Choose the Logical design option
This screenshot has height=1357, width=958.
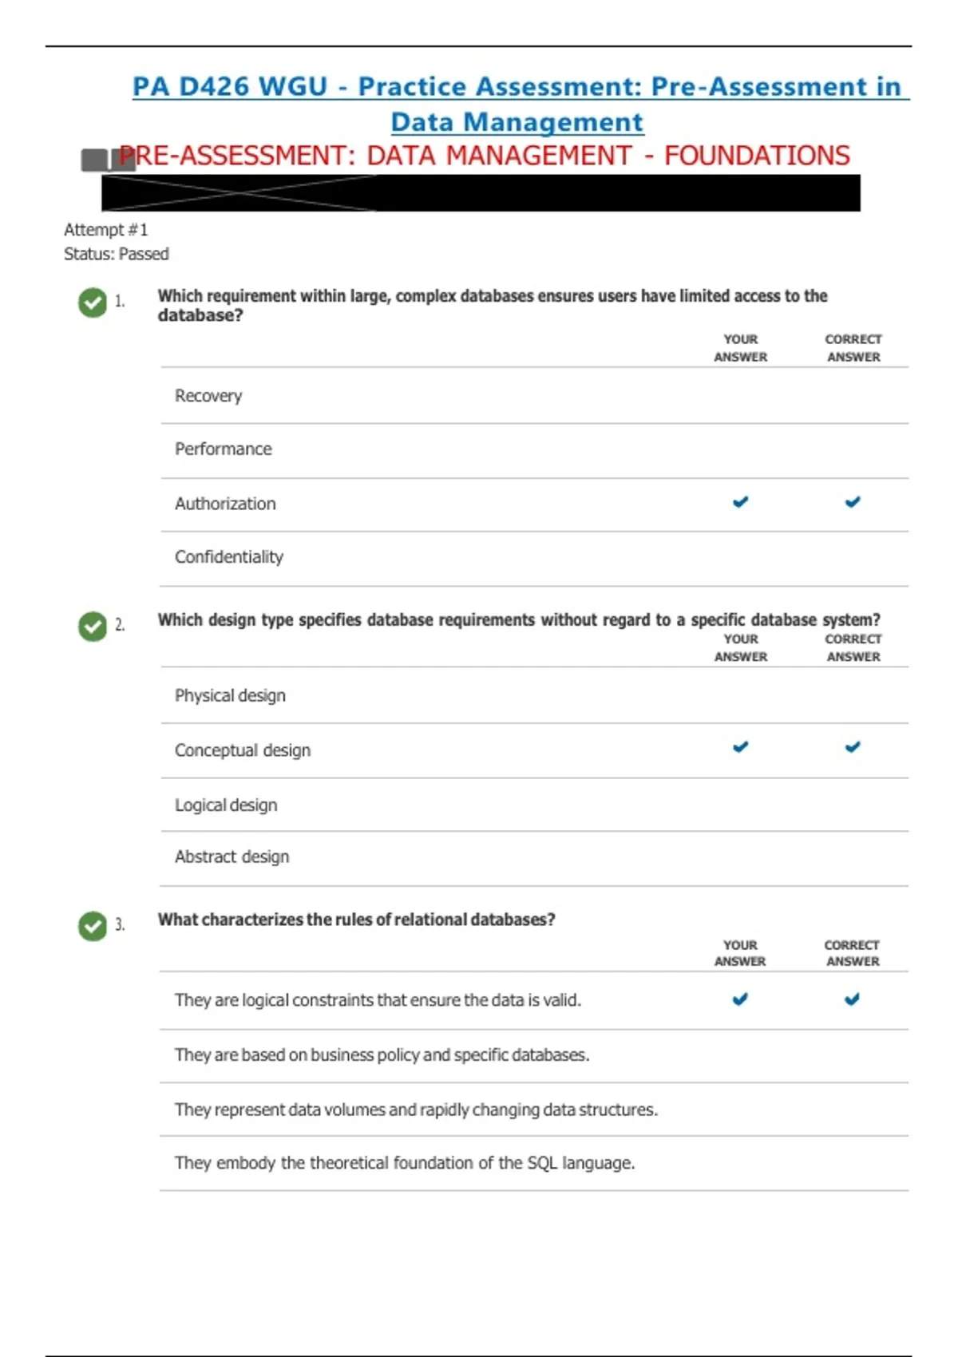click(x=534, y=805)
